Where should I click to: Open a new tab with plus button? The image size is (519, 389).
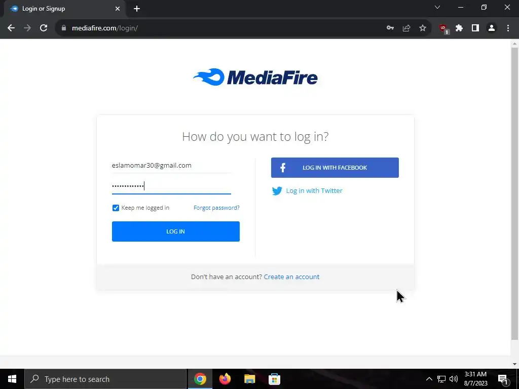(x=137, y=9)
